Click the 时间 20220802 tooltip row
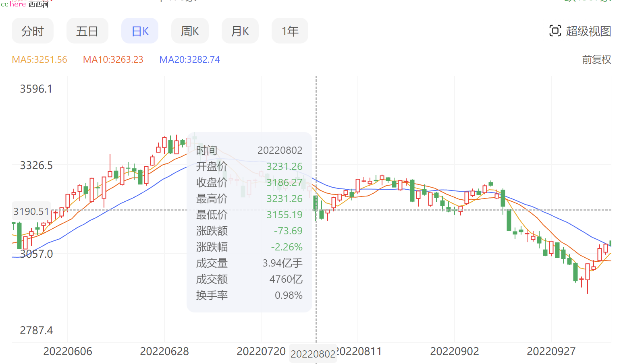This screenshot has width=621, height=364. 249,150
